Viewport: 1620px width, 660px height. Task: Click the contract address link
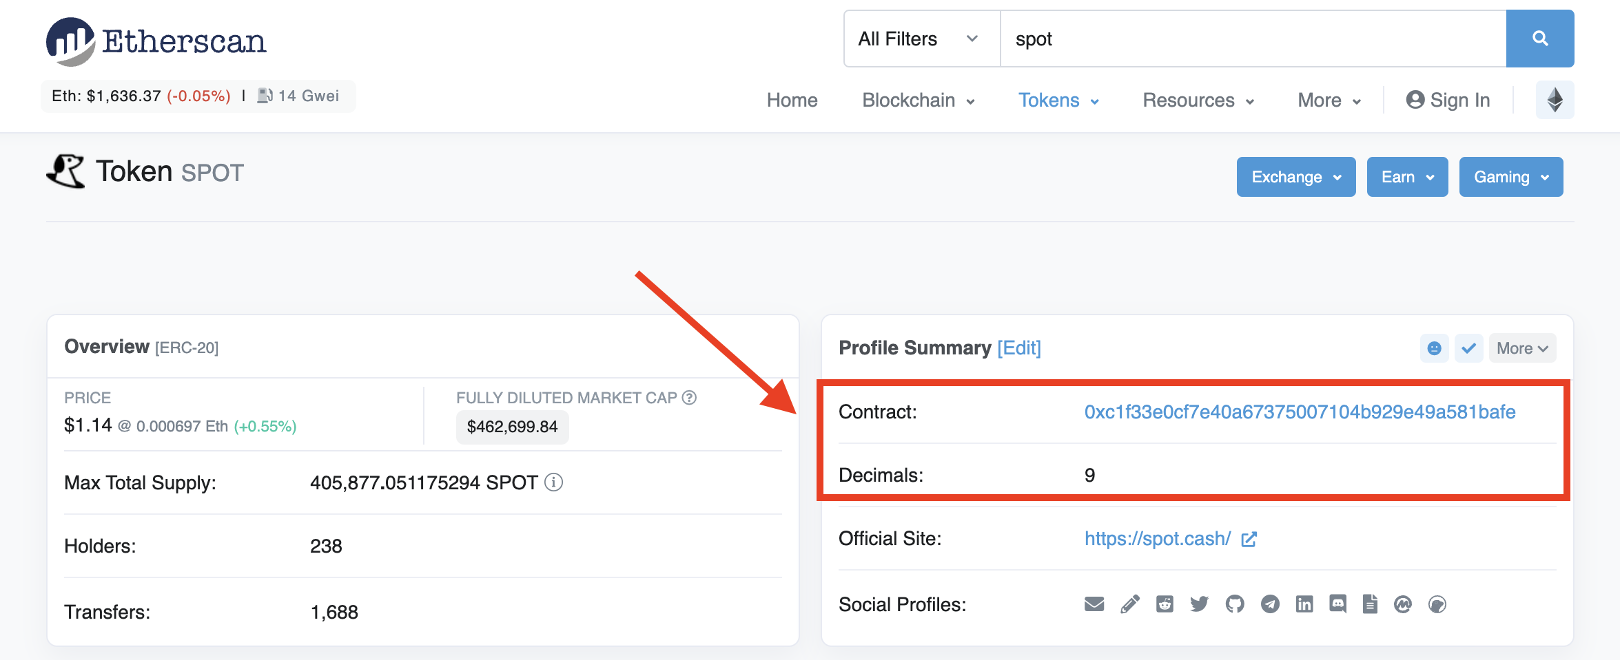tap(1298, 412)
